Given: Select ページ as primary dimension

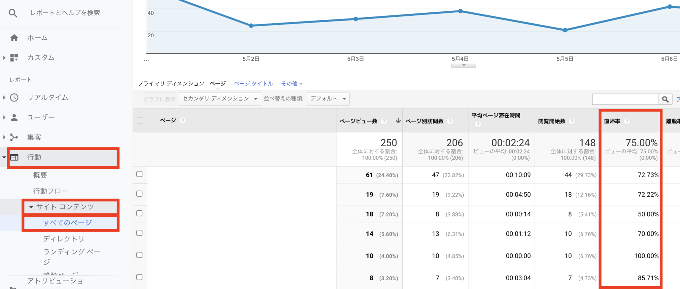Looking at the screenshot, I should (x=218, y=84).
